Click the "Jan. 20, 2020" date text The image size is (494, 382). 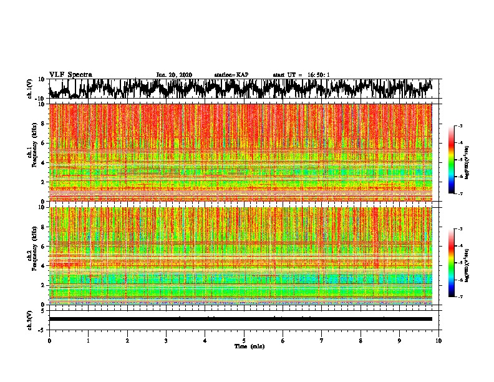pos(174,75)
